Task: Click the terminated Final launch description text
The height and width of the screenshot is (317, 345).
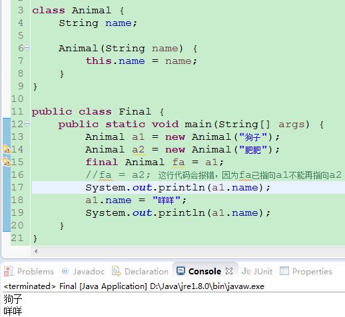Action: click(x=134, y=286)
